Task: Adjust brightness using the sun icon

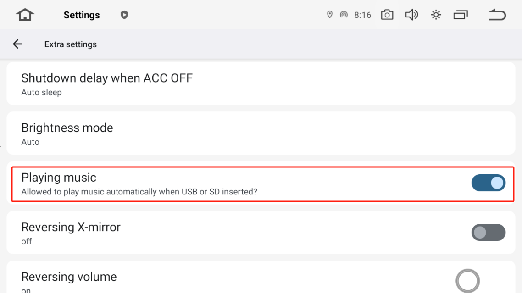Action: tap(436, 15)
